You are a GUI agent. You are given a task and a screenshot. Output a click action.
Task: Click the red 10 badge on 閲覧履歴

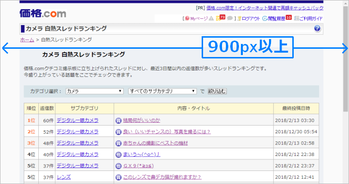point(289,17)
